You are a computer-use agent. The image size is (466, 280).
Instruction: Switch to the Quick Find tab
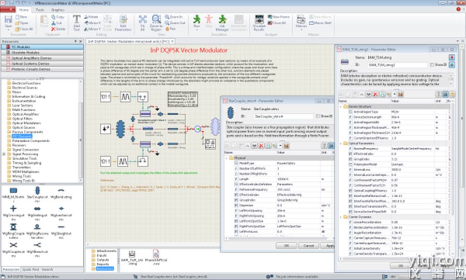click(x=31, y=269)
